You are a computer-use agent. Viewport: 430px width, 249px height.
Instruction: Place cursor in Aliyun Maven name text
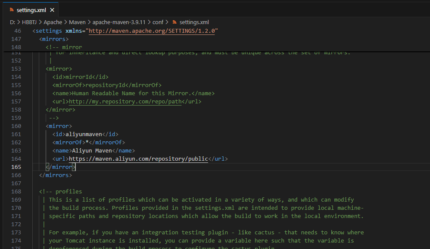(92, 151)
